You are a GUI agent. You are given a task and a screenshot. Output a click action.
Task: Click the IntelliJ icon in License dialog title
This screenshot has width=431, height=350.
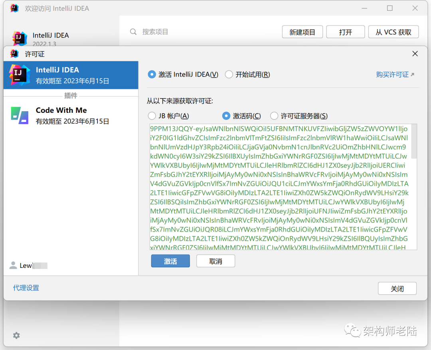coord(14,53)
